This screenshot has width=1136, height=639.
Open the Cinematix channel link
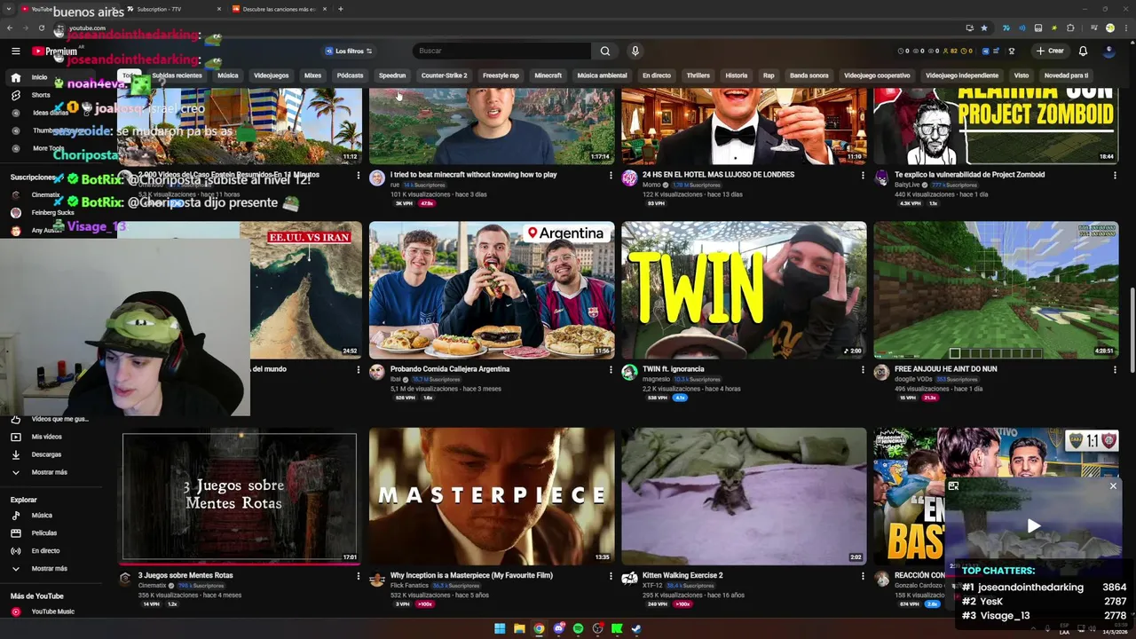pos(152,586)
